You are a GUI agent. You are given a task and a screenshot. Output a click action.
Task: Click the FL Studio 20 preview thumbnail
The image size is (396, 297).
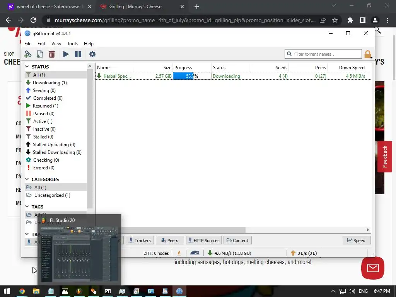[x=79, y=254]
